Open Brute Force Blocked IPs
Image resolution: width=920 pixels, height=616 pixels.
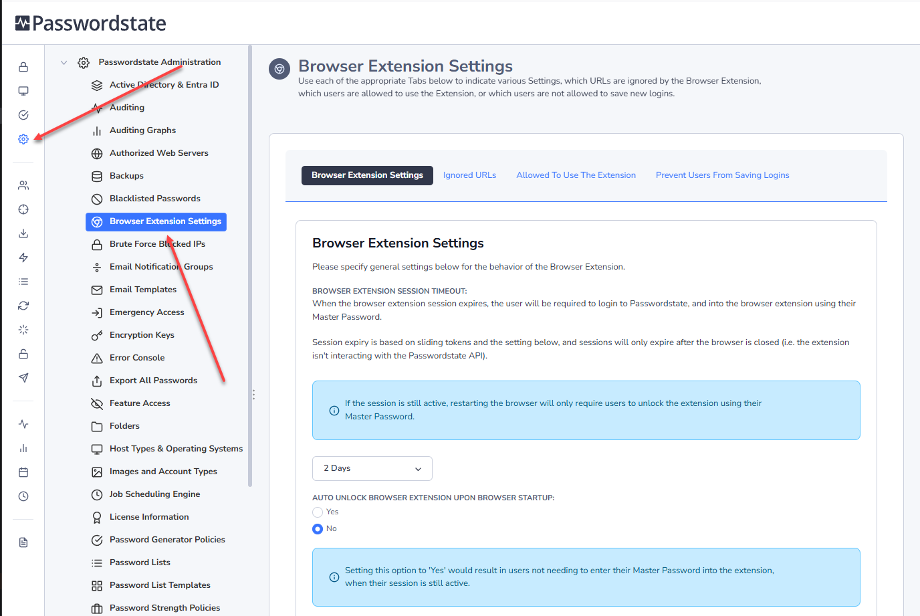pyautogui.click(x=157, y=244)
